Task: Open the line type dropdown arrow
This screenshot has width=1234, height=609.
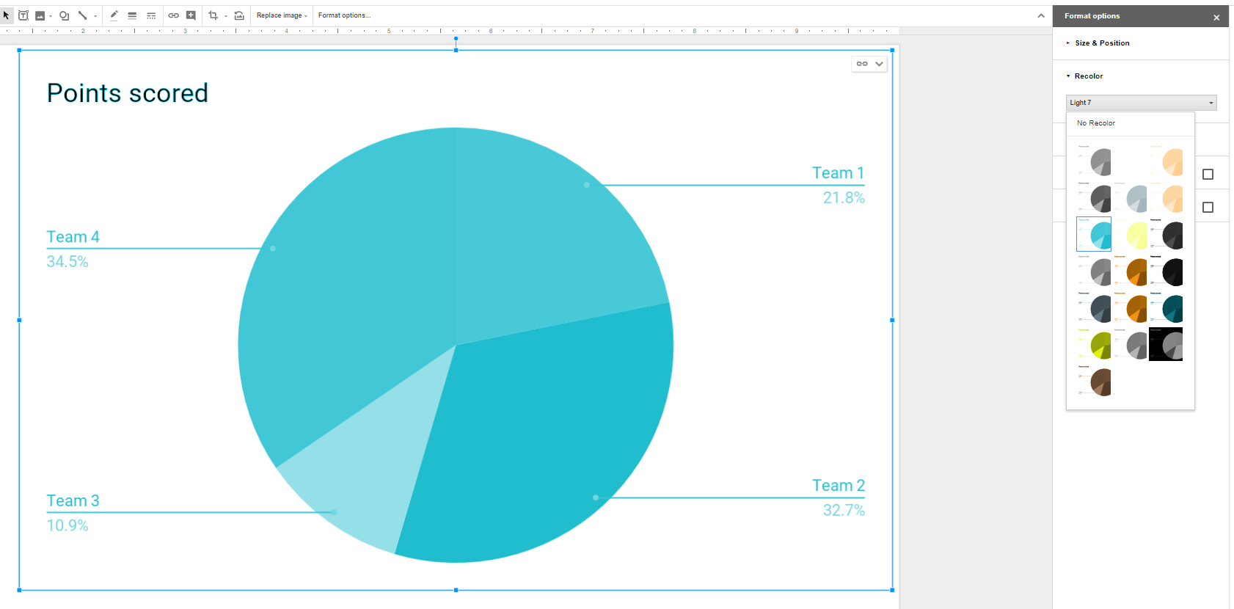Action: click(x=95, y=16)
